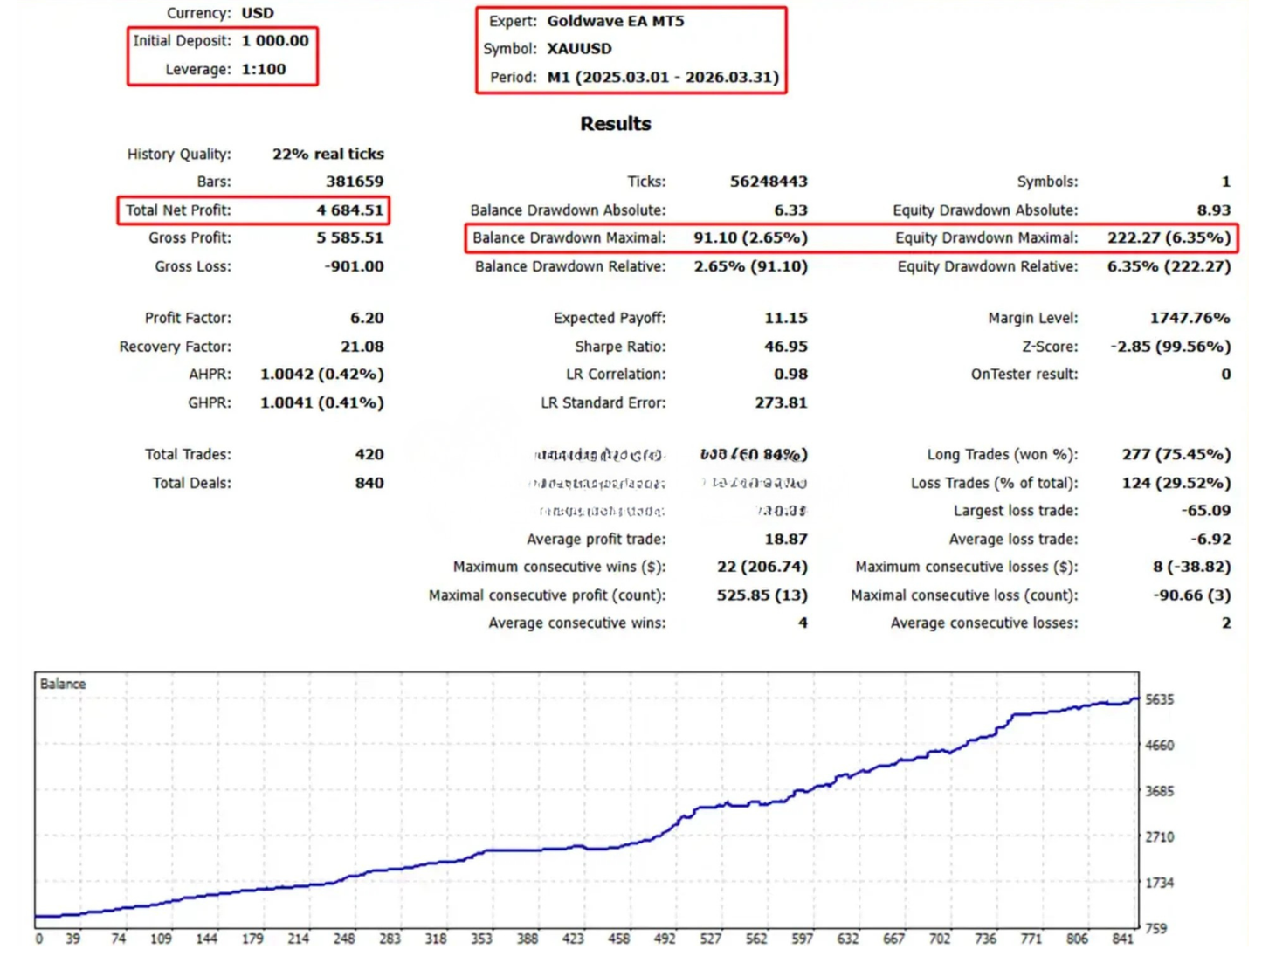Image resolution: width=1262 pixels, height=977 pixels.
Task: Click the Balance label on the chart
Action: pos(63,684)
